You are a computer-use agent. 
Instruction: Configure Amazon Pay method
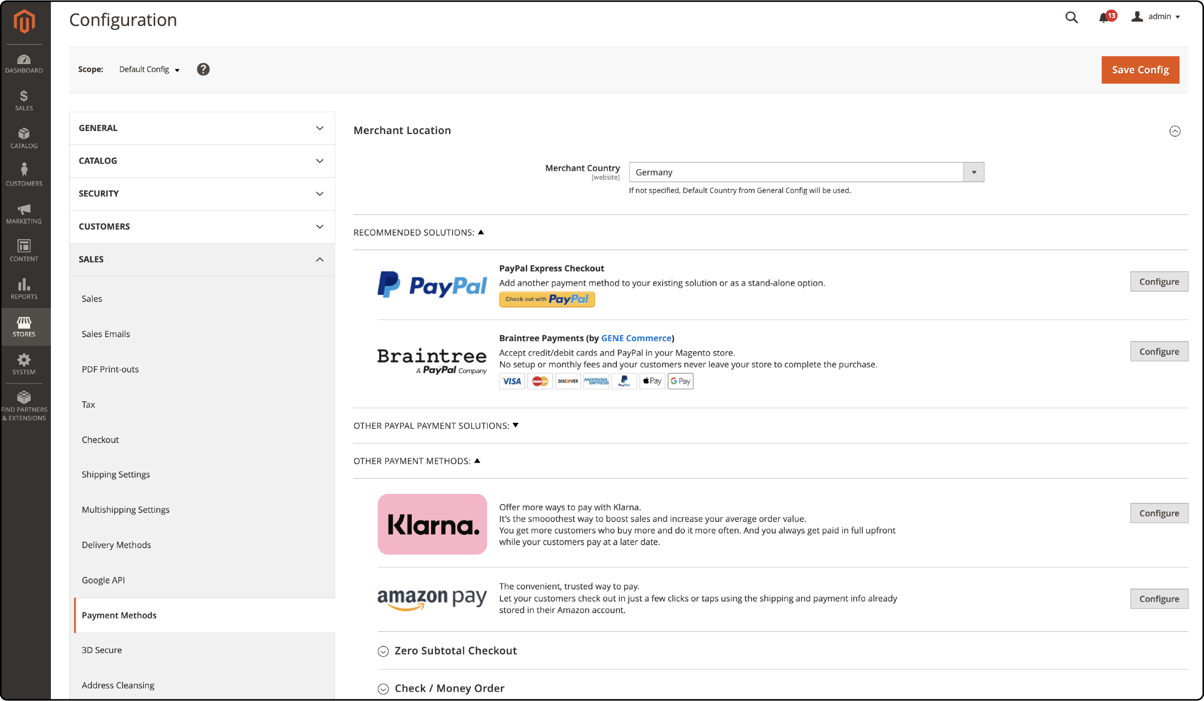point(1159,599)
